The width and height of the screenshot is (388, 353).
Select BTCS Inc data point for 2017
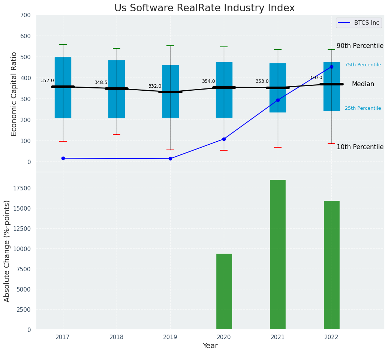tap(63, 159)
